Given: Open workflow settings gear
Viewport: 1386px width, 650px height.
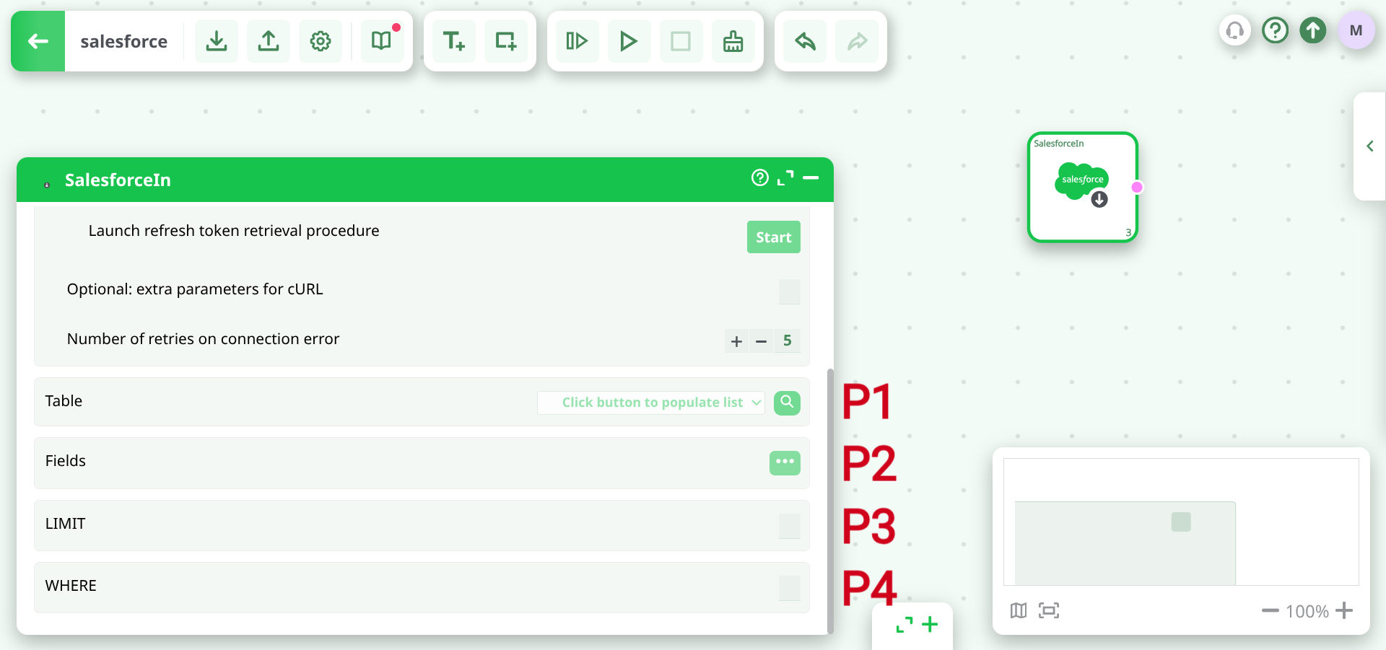Looking at the screenshot, I should 321,41.
